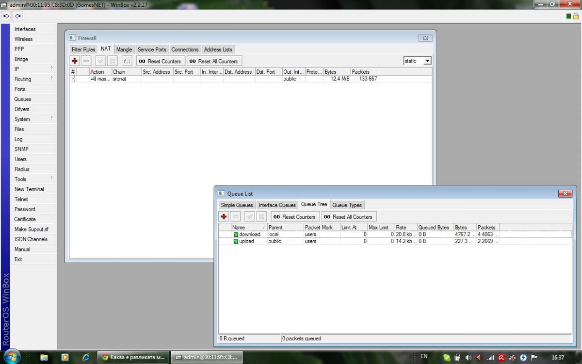Add new NAT rule with red plus
The width and height of the screenshot is (582, 364).
(74, 61)
